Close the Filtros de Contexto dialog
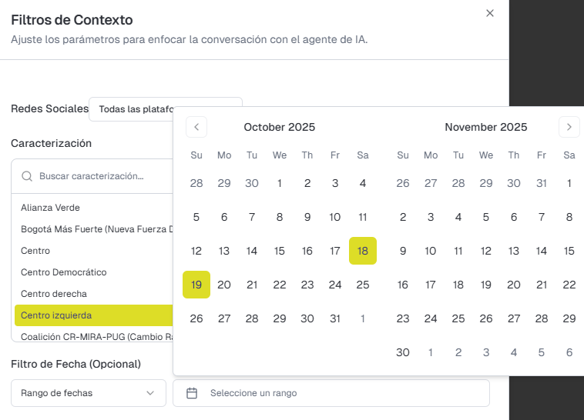 pyautogui.click(x=490, y=13)
